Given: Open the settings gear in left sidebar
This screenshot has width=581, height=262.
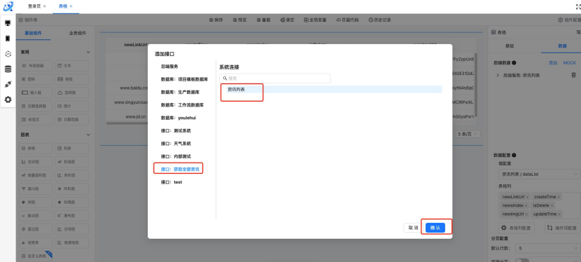Looking at the screenshot, I should pos(8,99).
